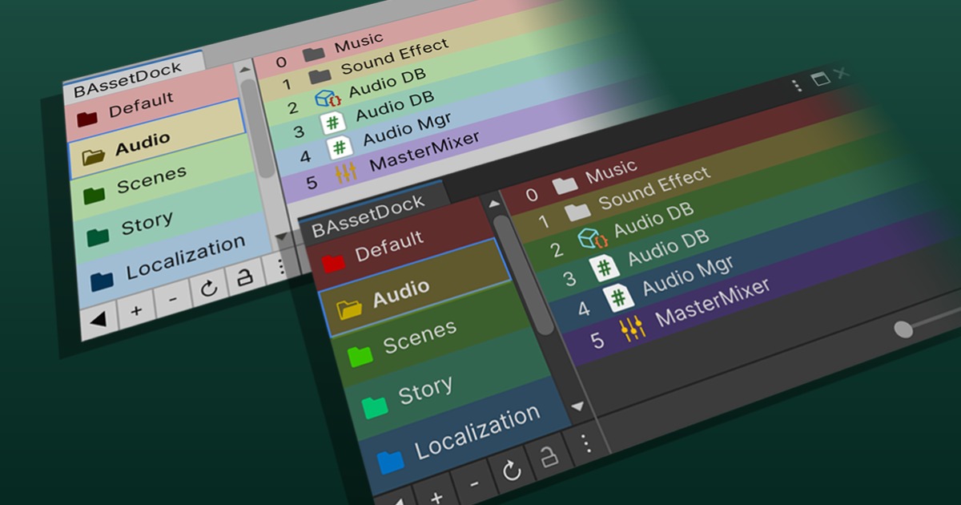
Task: Click the add (+) button in the light window
Action: [x=136, y=310]
